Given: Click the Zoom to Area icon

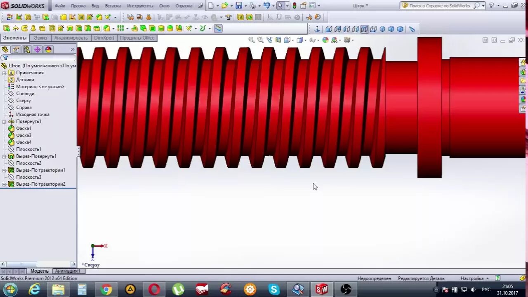Looking at the screenshot, I should pos(260,40).
